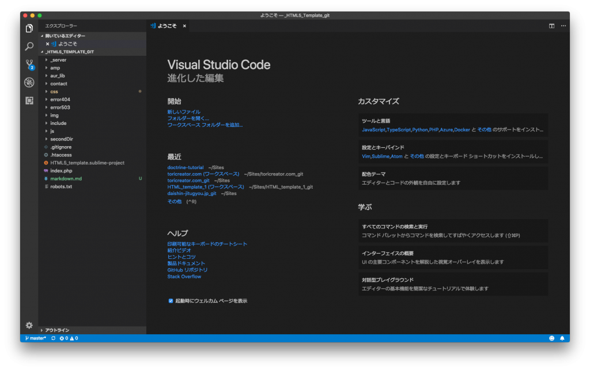Close the ようこそ editor tab
Viewport: 590px width, 371px height.
184,26
